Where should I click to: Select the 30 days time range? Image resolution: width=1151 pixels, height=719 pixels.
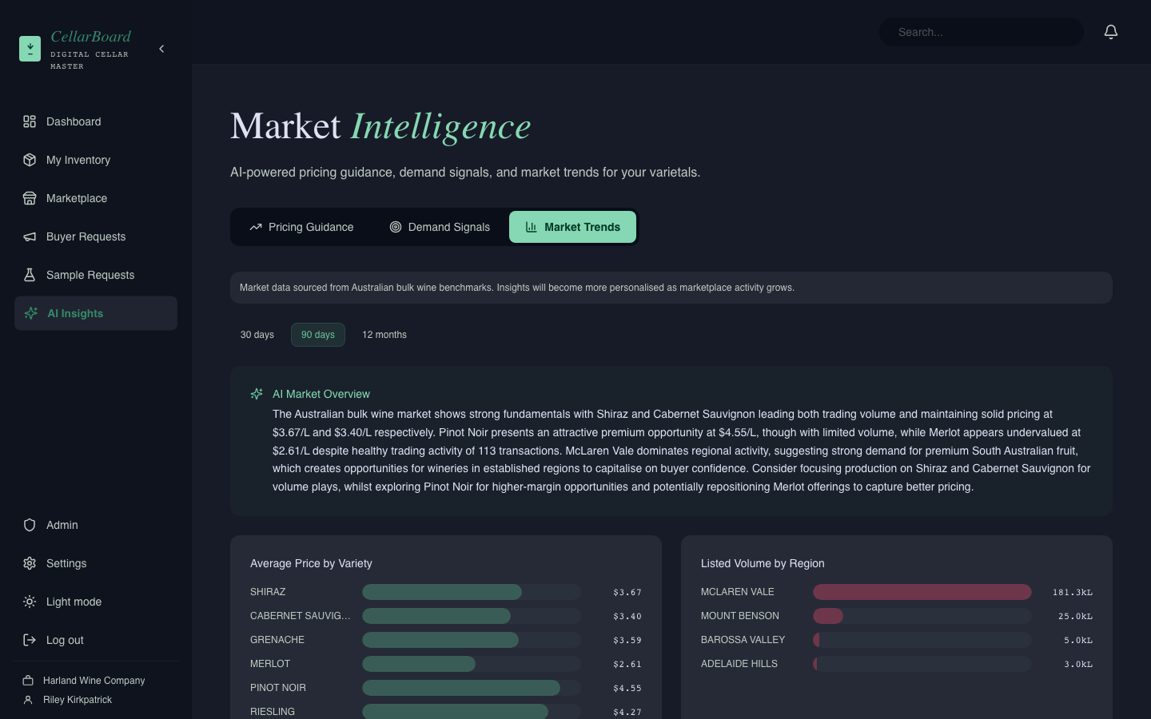tap(257, 335)
